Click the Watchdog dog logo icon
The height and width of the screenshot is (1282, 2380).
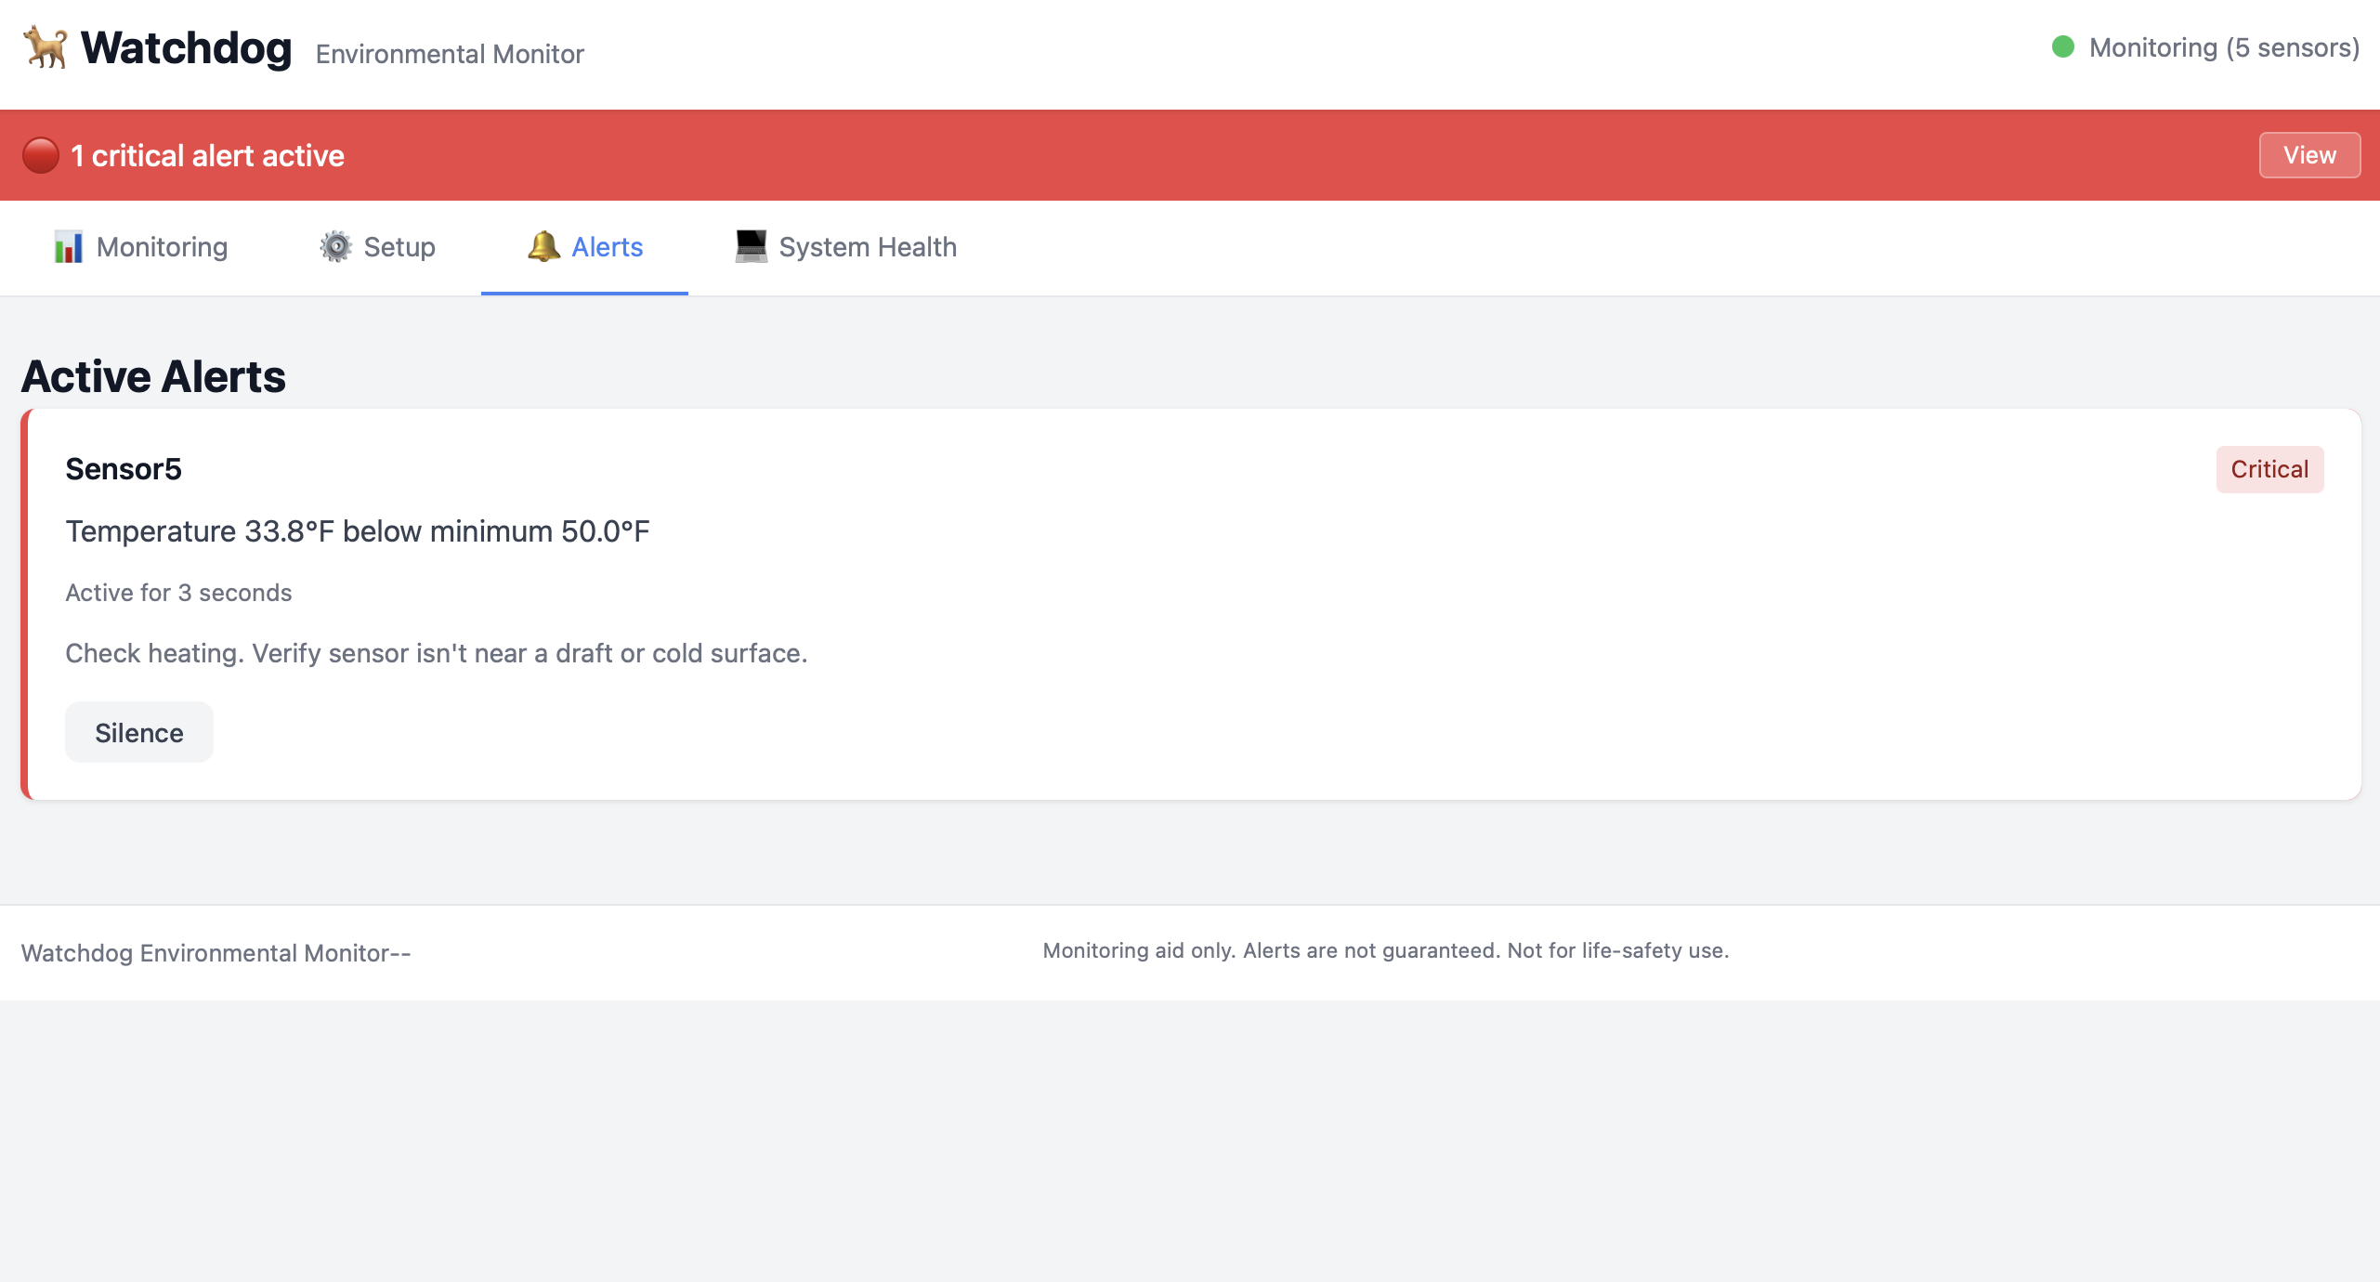(x=46, y=47)
